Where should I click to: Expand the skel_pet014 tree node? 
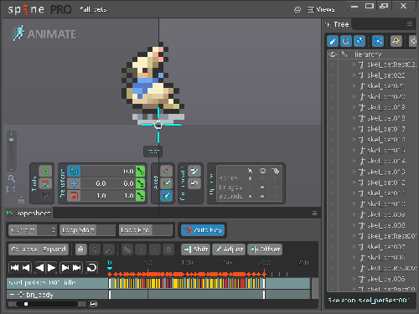pos(354,161)
